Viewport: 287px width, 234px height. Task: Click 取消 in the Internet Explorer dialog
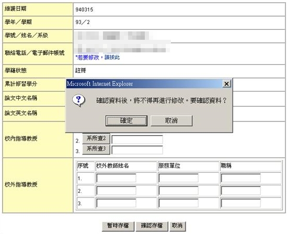click(x=171, y=120)
